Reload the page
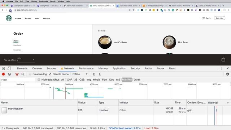This screenshot has height=130, width=231. [10, 10]
